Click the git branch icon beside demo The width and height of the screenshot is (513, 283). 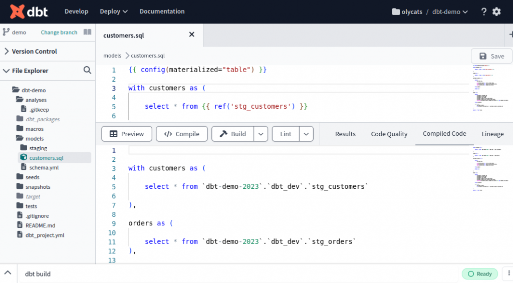pos(6,32)
